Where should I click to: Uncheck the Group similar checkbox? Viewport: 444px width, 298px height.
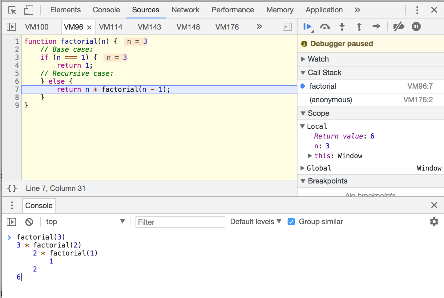[291, 222]
